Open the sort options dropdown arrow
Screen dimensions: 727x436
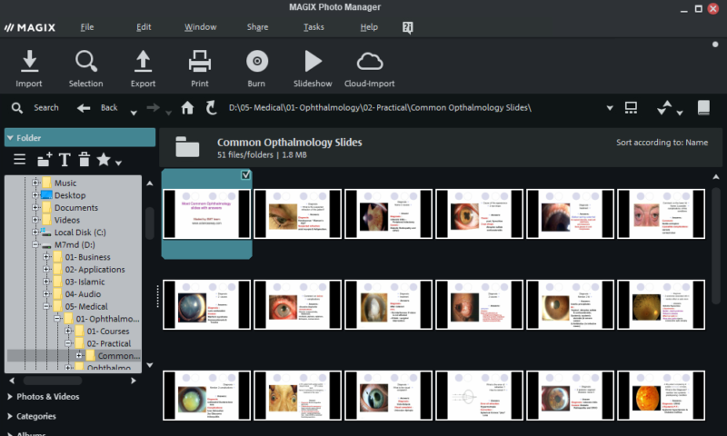[680, 113]
